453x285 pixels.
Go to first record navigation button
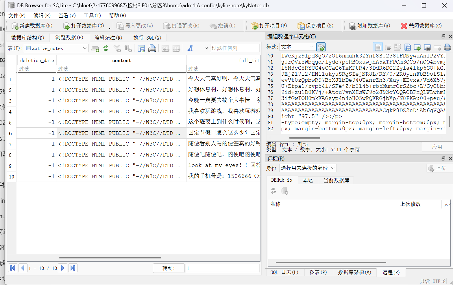pyautogui.click(x=12, y=268)
